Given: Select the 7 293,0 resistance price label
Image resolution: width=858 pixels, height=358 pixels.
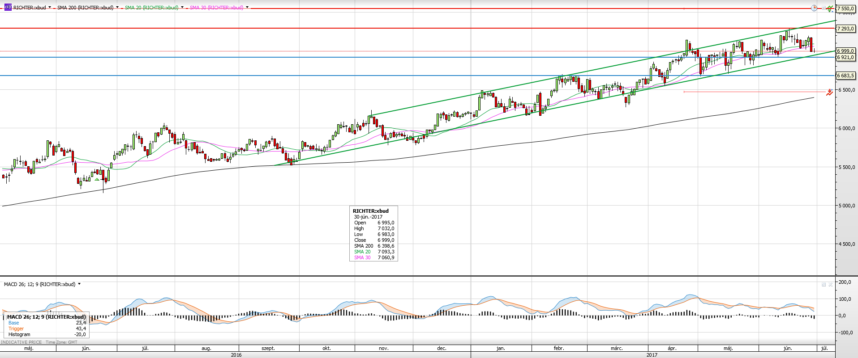Looking at the screenshot, I should 845,29.
